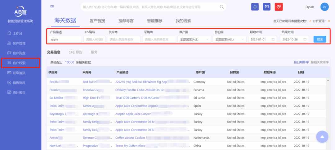Click the table scrollbar up arrow
Screen dimensions: 335x150
pos(328,80)
